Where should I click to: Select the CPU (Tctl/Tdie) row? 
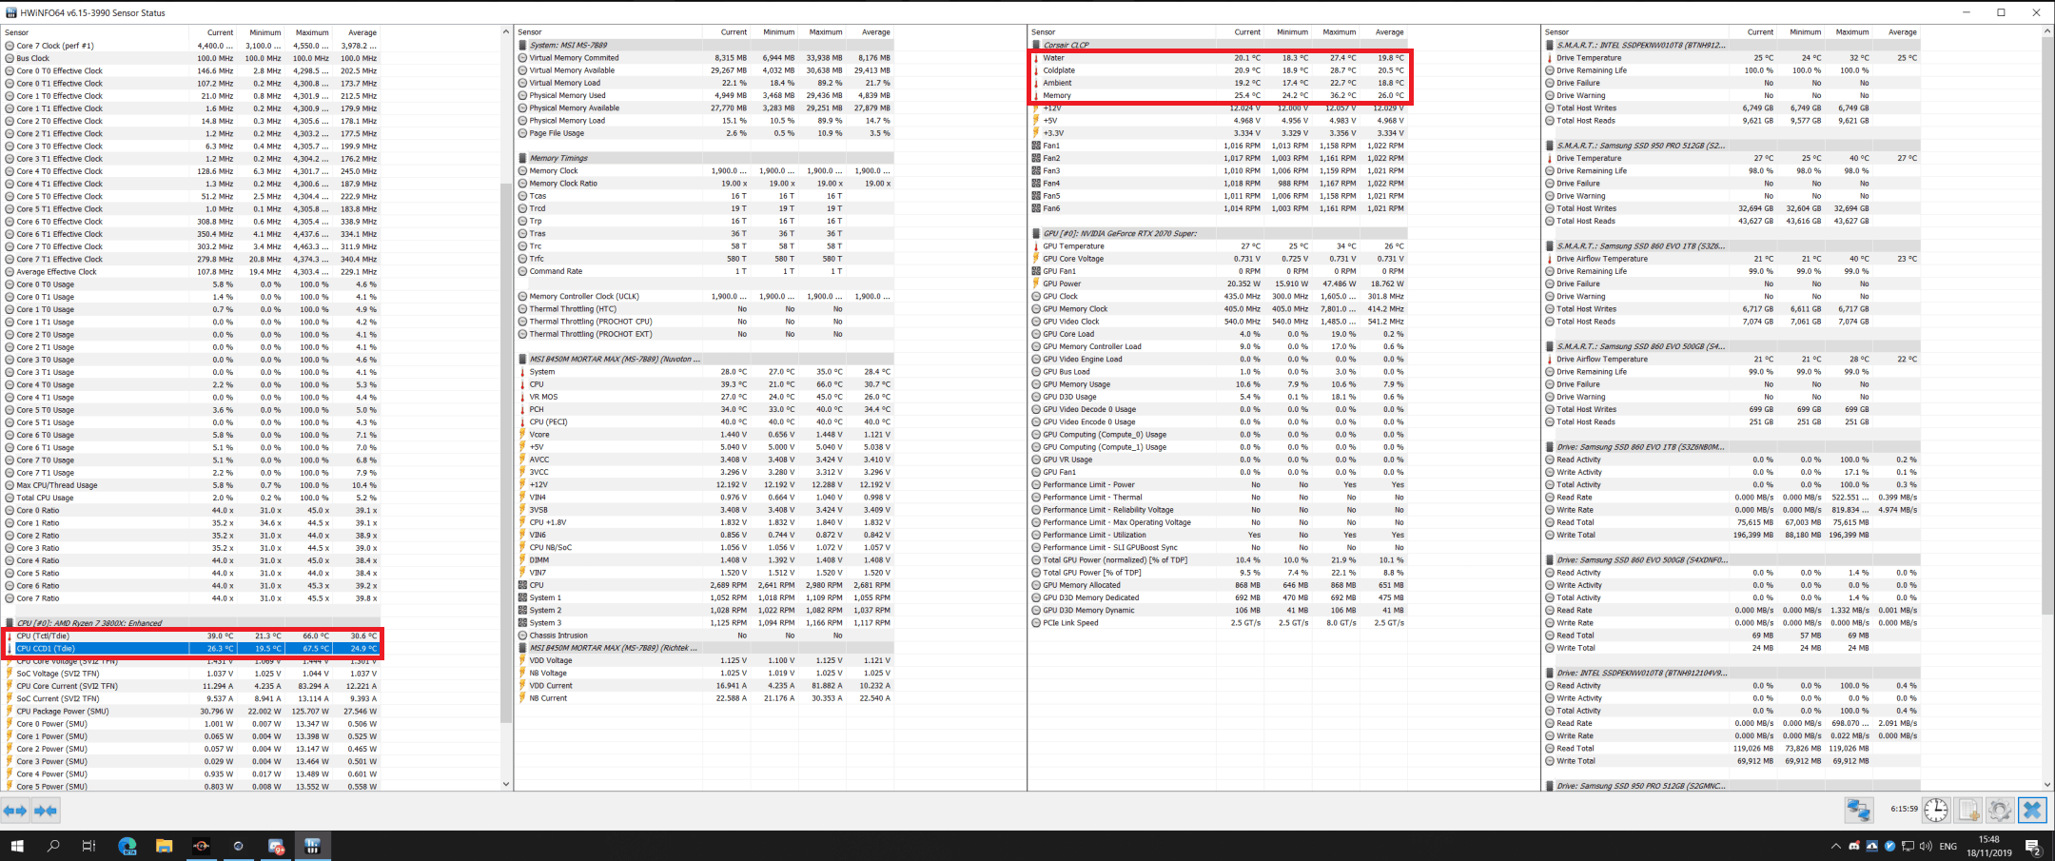click(192, 636)
